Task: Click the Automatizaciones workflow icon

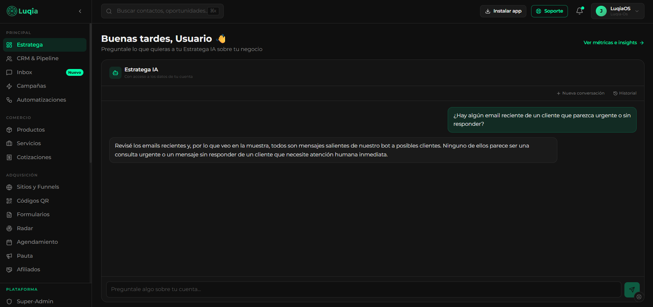Action: coord(9,100)
